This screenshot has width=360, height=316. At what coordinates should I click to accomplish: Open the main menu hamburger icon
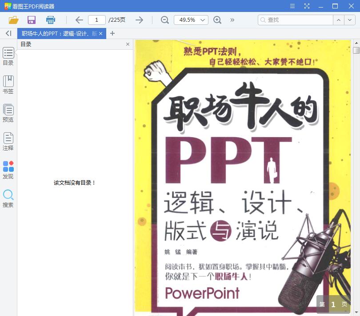(x=292, y=6)
